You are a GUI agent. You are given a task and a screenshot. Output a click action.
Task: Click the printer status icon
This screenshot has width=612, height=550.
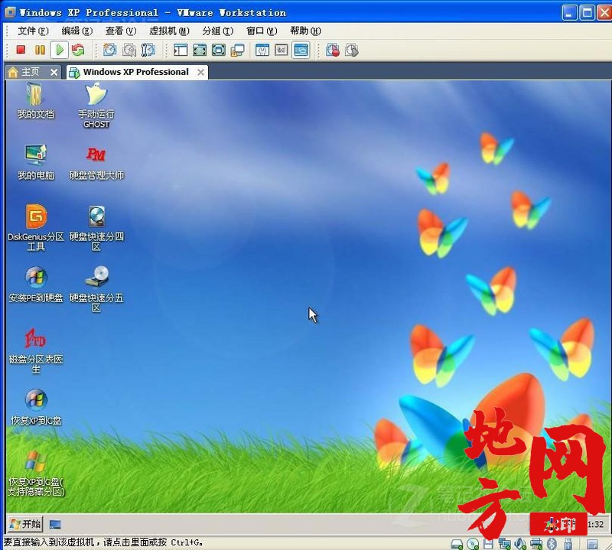536,544
